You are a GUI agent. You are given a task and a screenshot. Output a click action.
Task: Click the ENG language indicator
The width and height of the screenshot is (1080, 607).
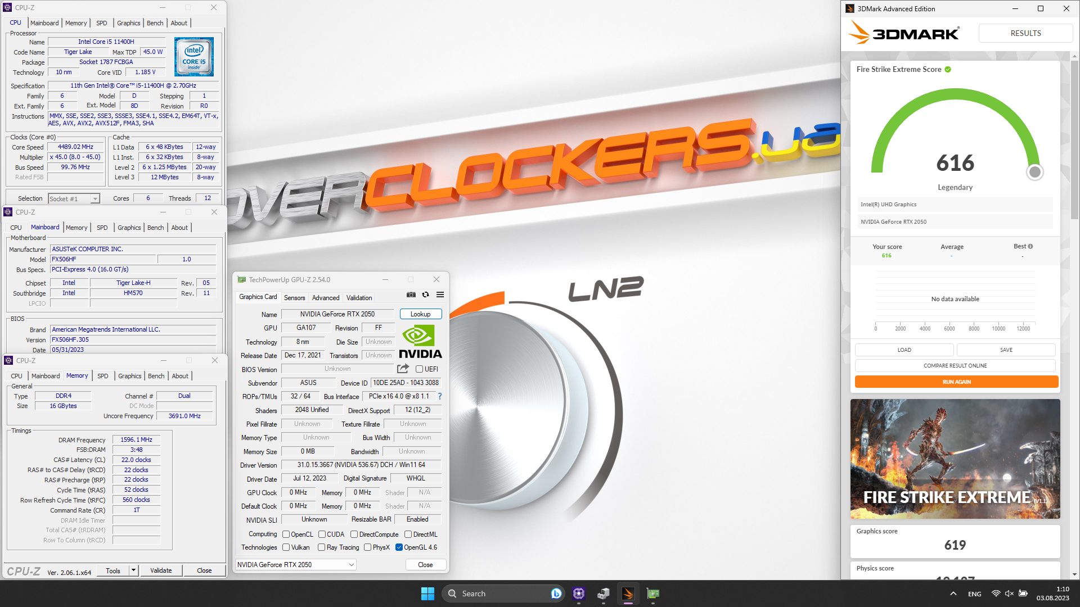tap(975, 594)
